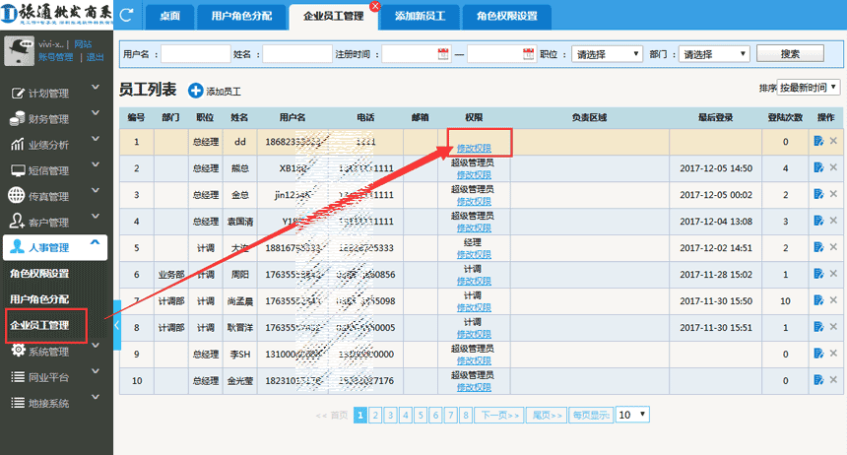Open the end date calendar picker icon
Image resolution: width=847 pixels, height=455 pixels.
pos(528,54)
